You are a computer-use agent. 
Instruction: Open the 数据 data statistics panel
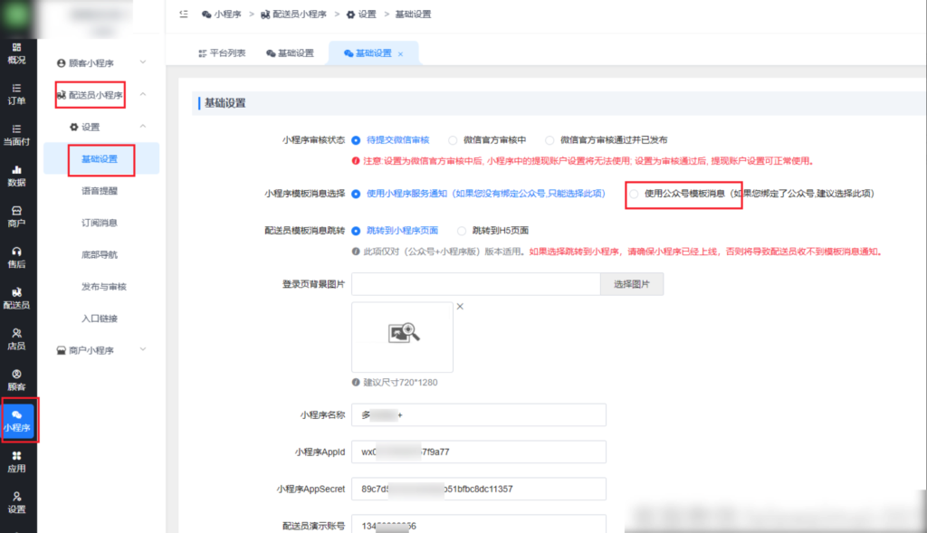16,177
